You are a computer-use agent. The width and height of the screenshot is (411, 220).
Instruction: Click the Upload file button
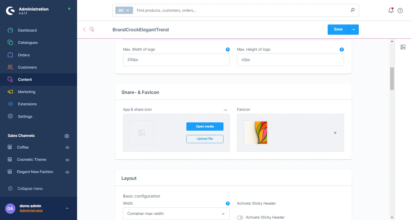205,139
